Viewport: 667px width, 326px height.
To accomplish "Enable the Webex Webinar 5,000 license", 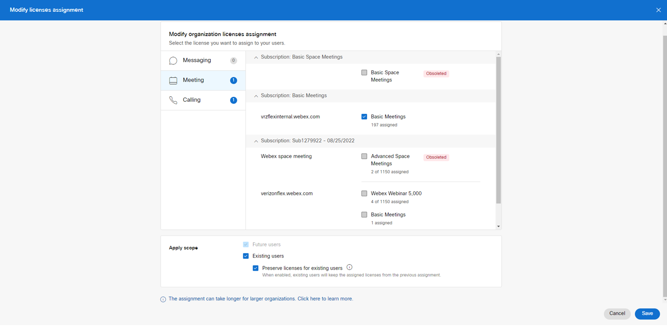I will tap(364, 194).
